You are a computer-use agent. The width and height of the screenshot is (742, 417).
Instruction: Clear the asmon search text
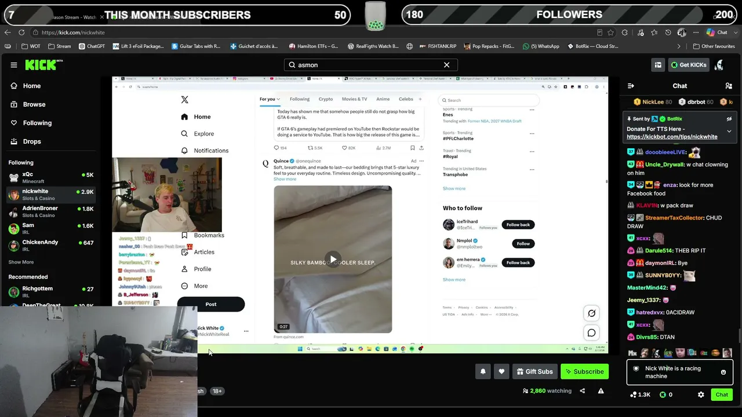446,65
